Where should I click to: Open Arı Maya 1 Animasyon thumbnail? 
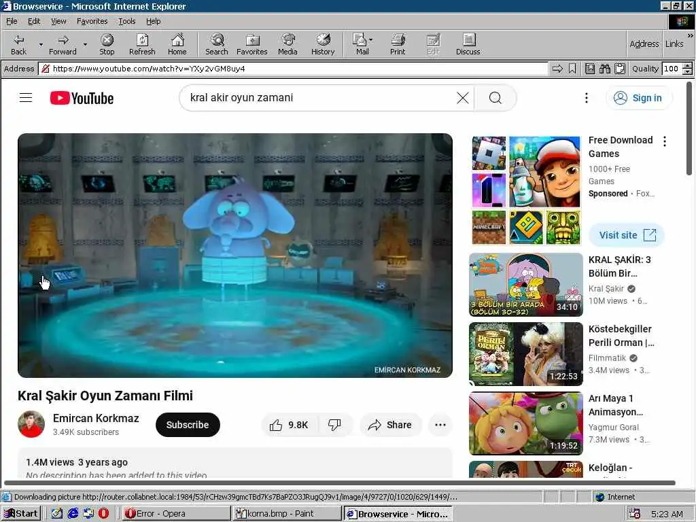(x=526, y=423)
